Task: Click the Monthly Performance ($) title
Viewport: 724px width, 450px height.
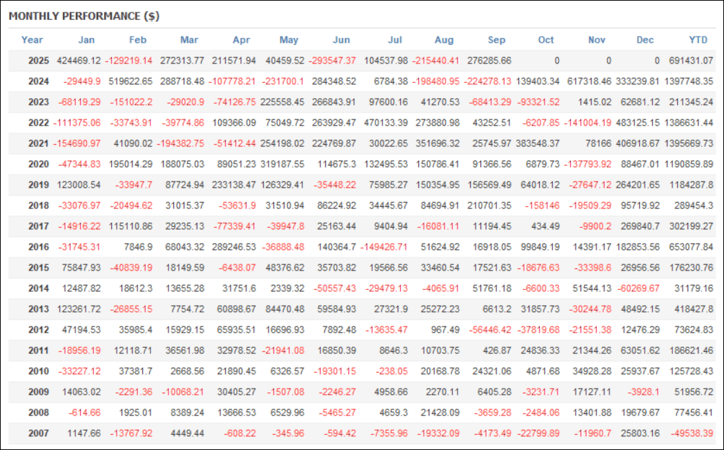Action: tap(84, 16)
